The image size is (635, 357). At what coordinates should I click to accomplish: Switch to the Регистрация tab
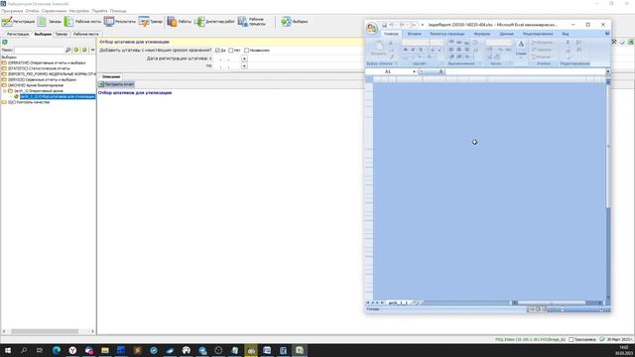pos(18,35)
